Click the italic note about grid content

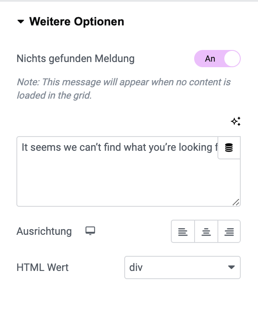(x=123, y=89)
